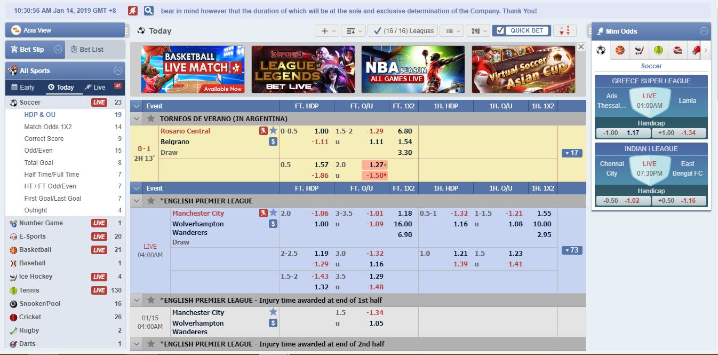The width and height of the screenshot is (718, 355).
Task: Open the Basketball sport category
Action: pos(65,250)
